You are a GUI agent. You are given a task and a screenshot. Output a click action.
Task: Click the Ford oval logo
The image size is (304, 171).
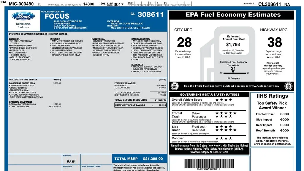coord(23,16)
